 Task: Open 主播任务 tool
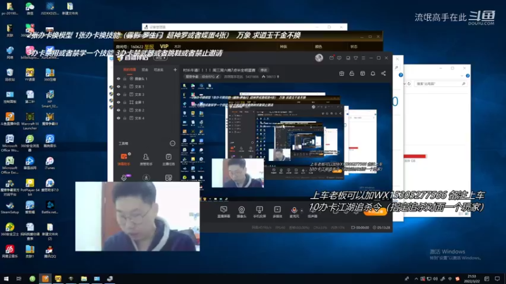coord(168,160)
